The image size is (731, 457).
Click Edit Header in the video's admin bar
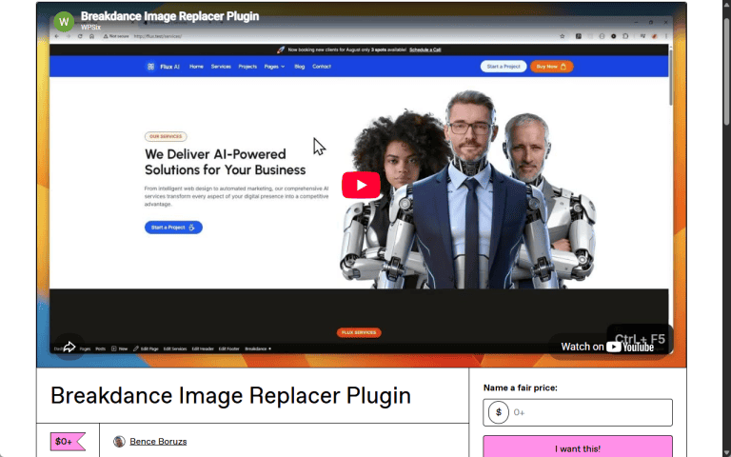pos(203,348)
